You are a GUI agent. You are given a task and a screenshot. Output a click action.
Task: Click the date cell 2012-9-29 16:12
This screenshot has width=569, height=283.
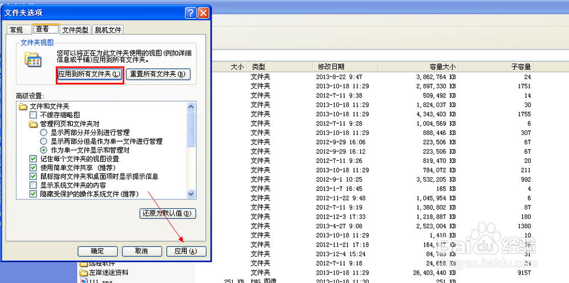(x=341, y=151)
